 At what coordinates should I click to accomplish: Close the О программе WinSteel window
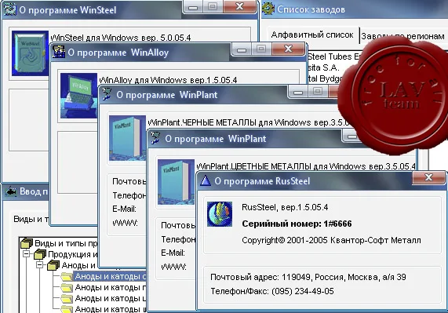(240, 6)
